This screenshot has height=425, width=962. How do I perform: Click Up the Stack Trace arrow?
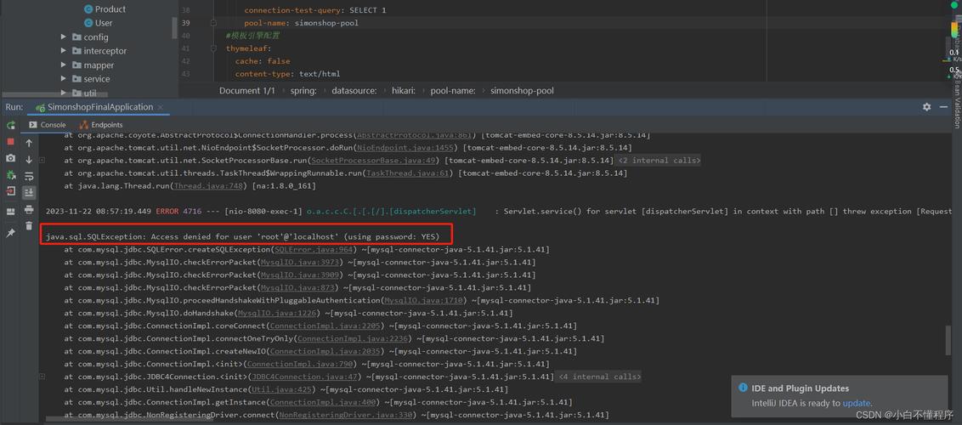[29, 143]
